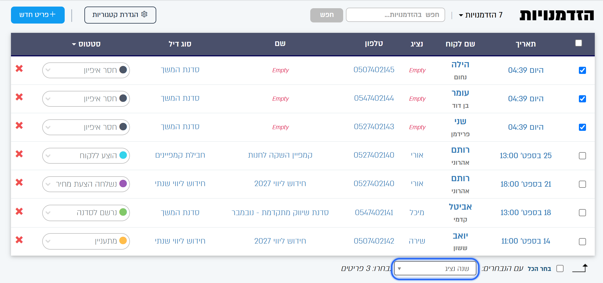
Task: Click the orange status dot מתעניין
Action: click(123, 241)
